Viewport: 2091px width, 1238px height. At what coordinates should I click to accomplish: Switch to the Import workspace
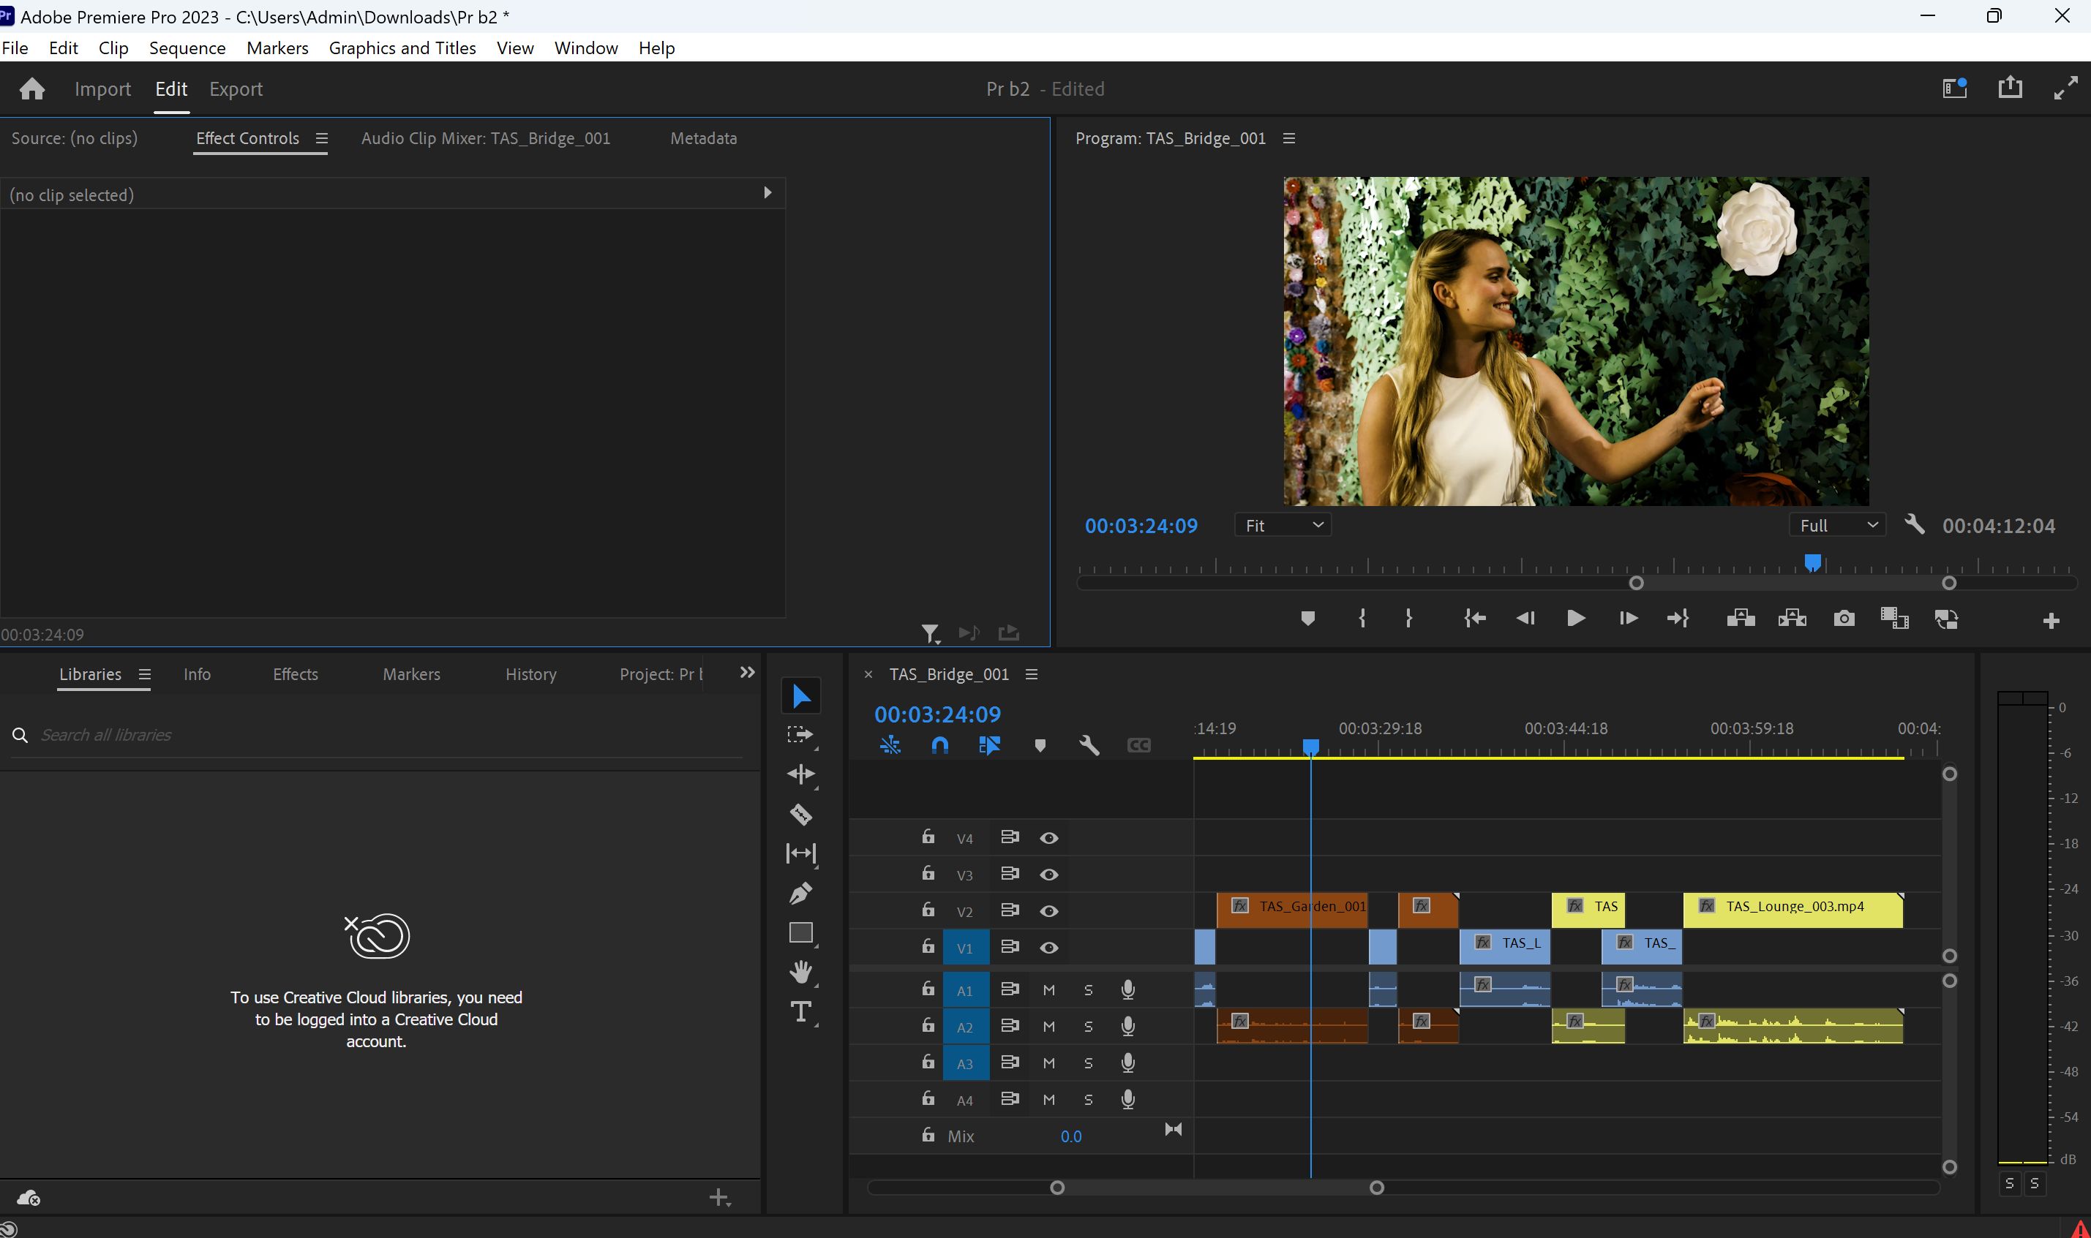(x=102, y=88)
